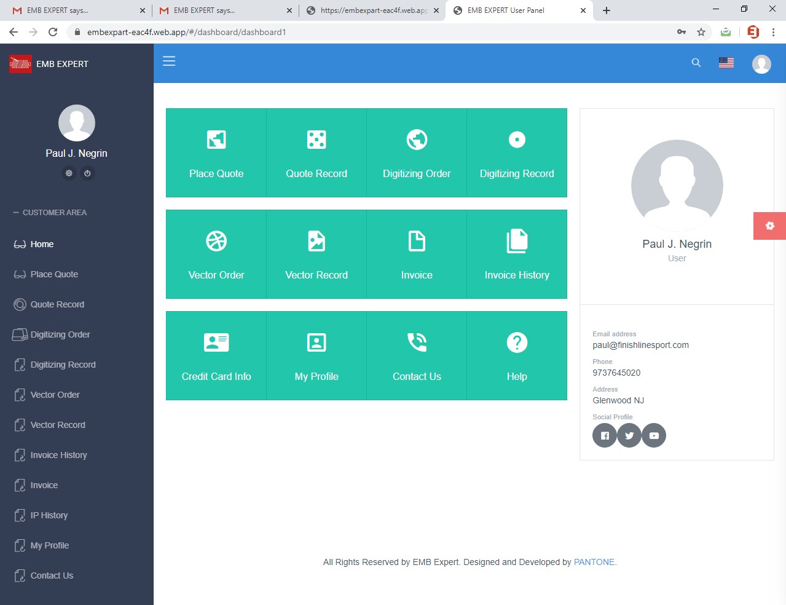Select Quote Record in the sidebar

[x=57, y=304]
